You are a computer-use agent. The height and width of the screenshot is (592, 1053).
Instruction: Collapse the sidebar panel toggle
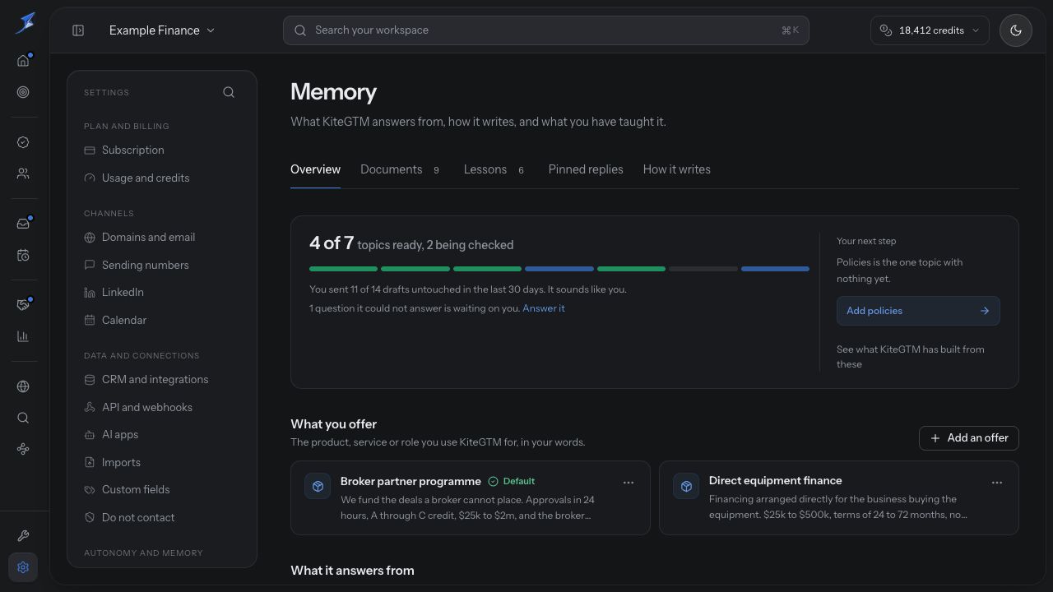click(x=78, y=30)
